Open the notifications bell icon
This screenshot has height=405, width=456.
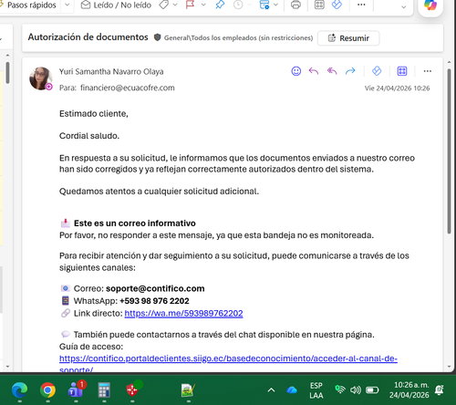[x=440, y=389]
